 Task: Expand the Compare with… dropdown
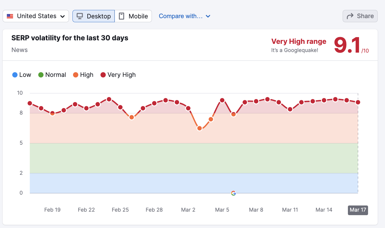(184, 16)
